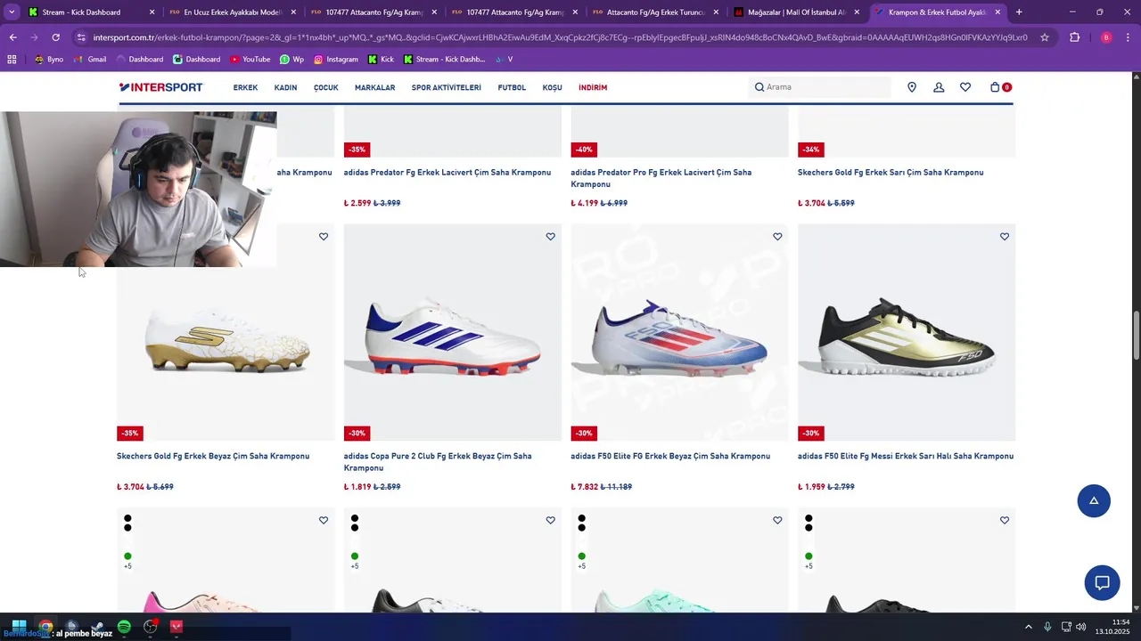Open the Windows Start button
Image resolution: width=1141 pixels, height=641 pixels.
[x=19, y=627]
